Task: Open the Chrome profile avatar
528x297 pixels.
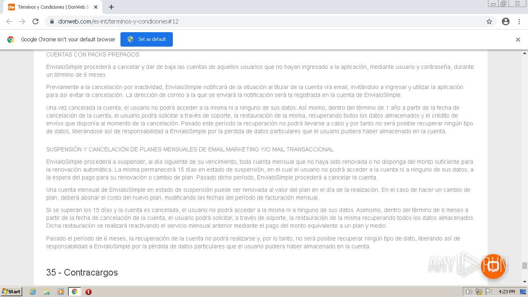Action: [506, 21]
